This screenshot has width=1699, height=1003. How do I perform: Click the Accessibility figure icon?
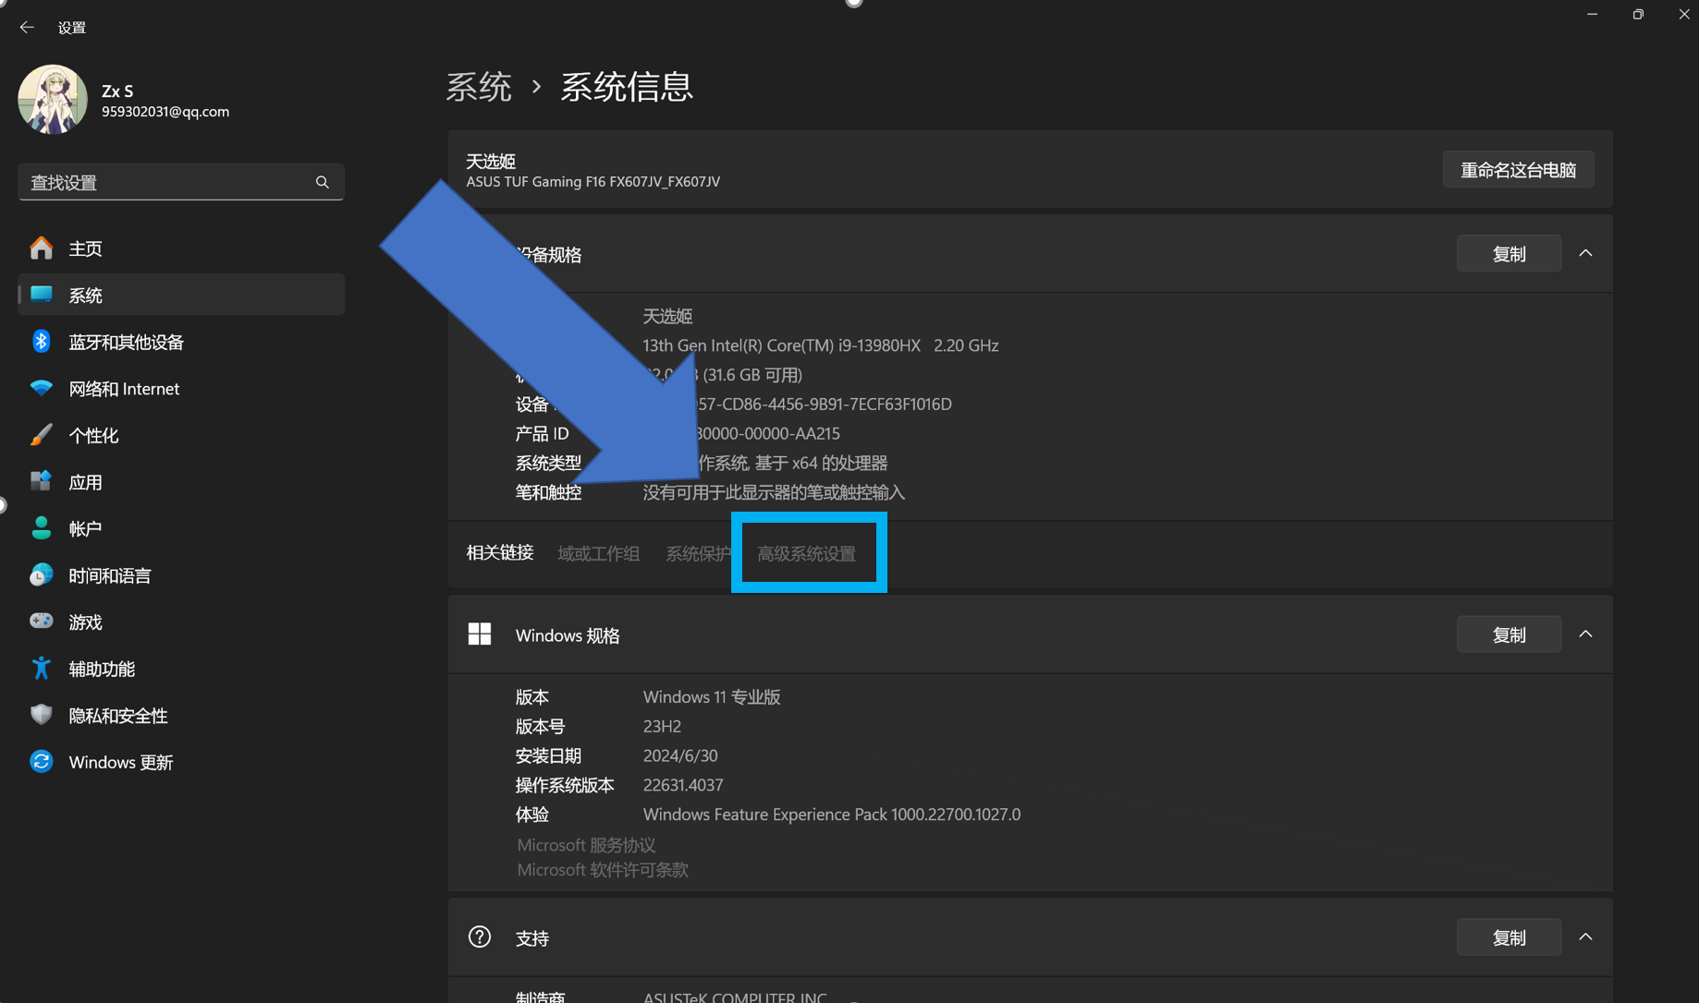[x=41, y=668]
